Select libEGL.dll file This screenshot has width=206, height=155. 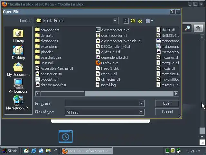166,30
